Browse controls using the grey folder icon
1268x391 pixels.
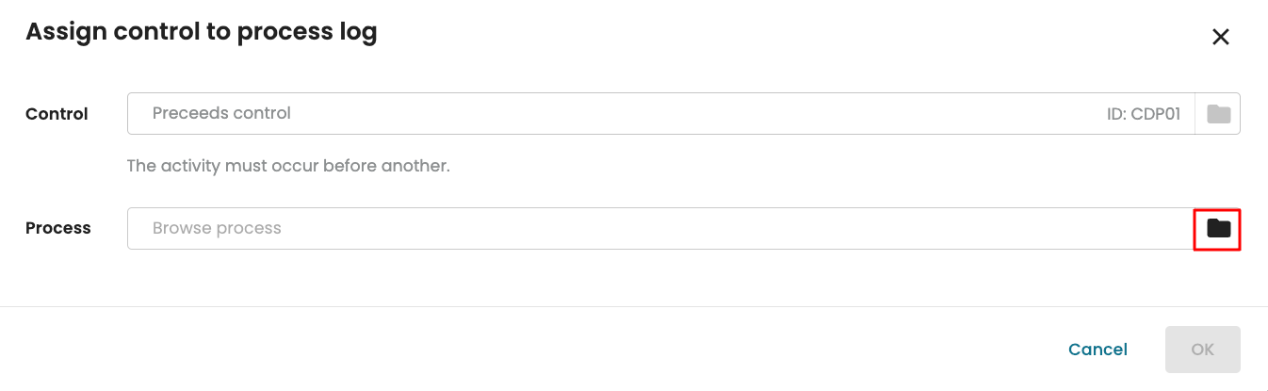pos(1218,114)
